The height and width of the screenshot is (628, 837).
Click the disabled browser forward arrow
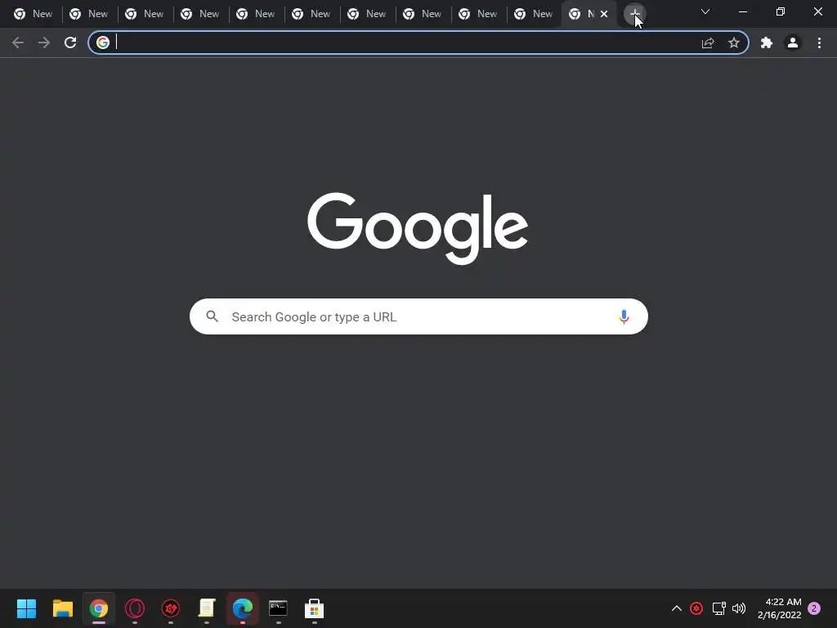[x=44, y=43]
